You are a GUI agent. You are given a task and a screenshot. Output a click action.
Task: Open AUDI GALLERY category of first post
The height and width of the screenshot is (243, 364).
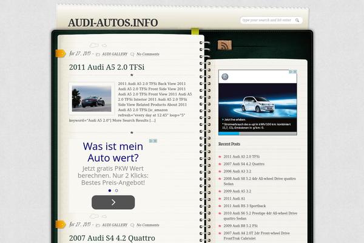(115, 54)
